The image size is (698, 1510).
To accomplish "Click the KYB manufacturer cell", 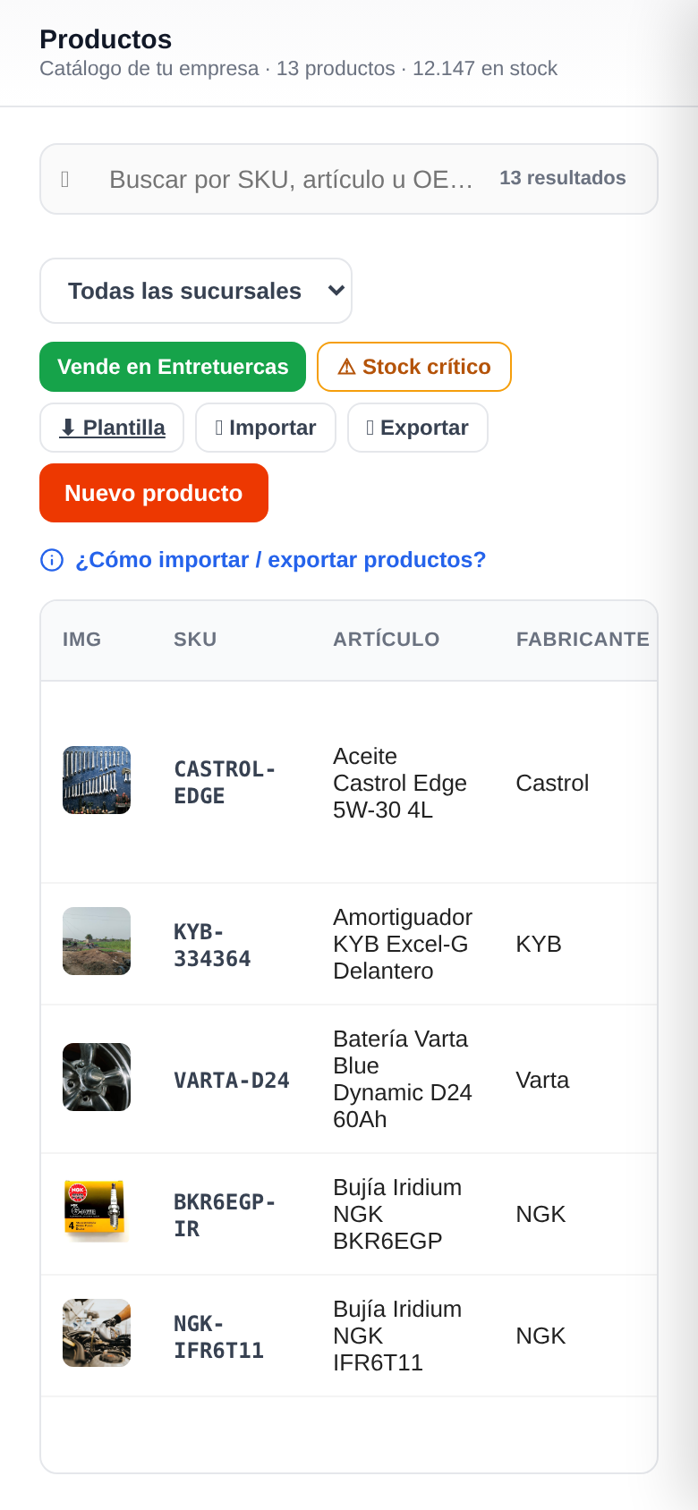I will click(x=539, y=944).
